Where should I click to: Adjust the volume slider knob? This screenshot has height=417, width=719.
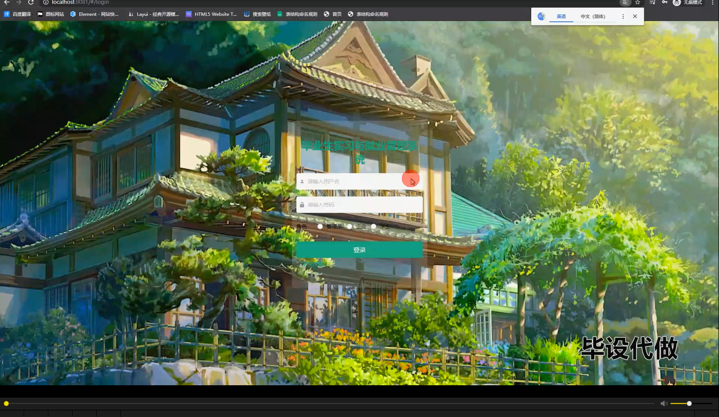pyautogui.click(x=689, y=404)
